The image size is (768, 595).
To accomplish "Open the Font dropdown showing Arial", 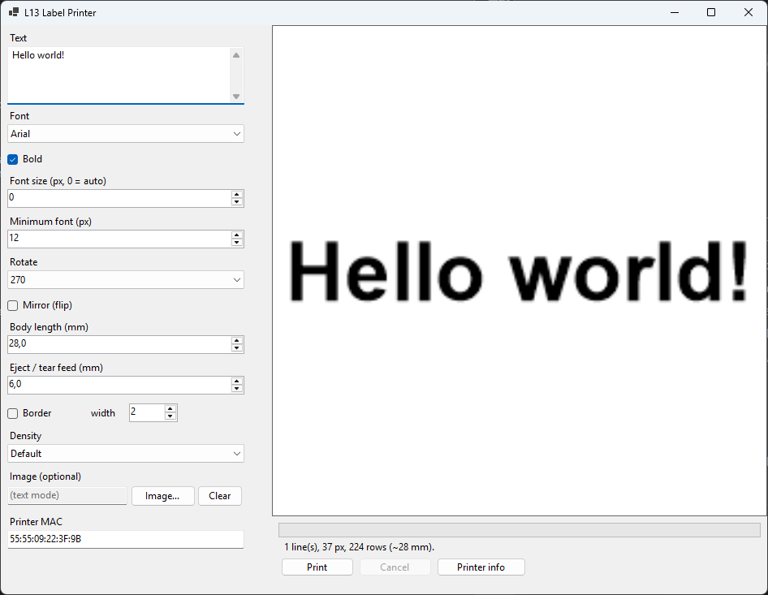I will pyautogui.click(x=126, y=134).
